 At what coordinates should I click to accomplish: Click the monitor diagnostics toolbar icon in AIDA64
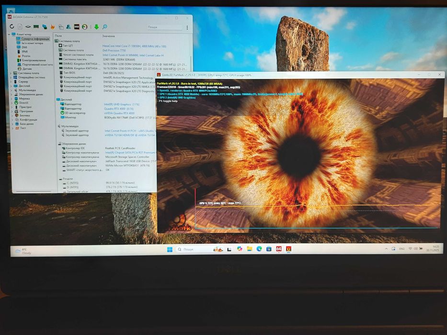coord(61,27)
